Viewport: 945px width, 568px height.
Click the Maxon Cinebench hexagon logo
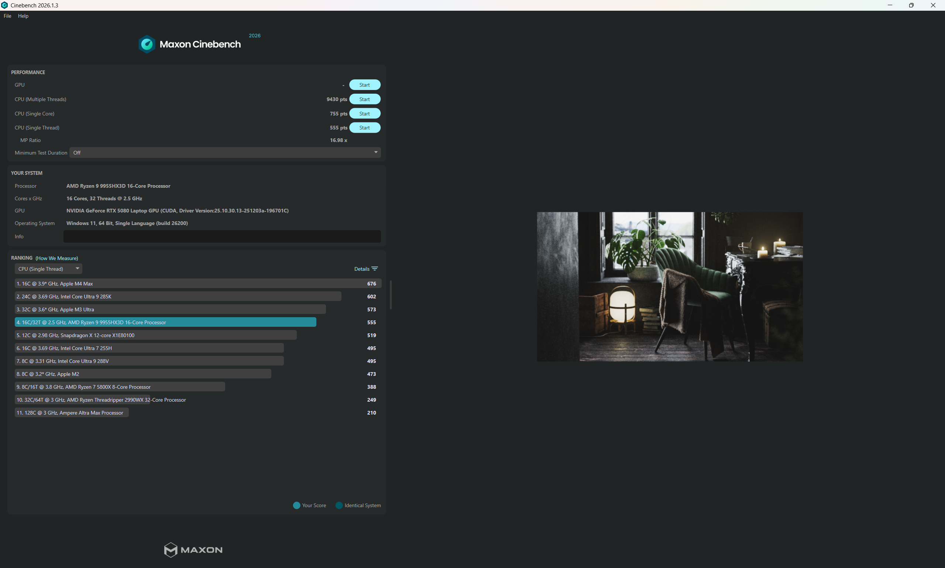[x=147, y=44]
